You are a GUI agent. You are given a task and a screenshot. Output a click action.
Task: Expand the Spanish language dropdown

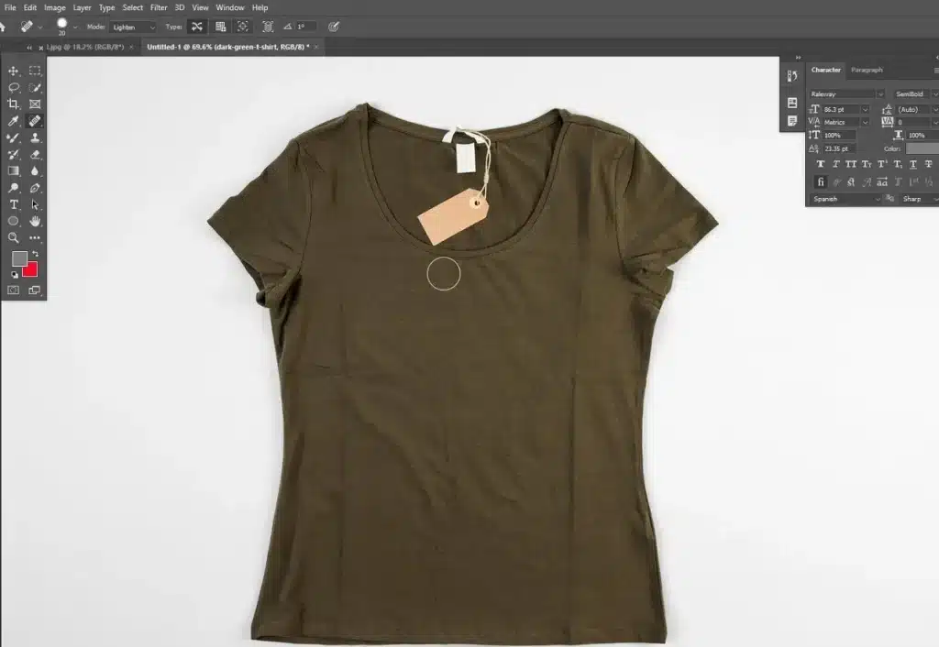pos(845,199)
